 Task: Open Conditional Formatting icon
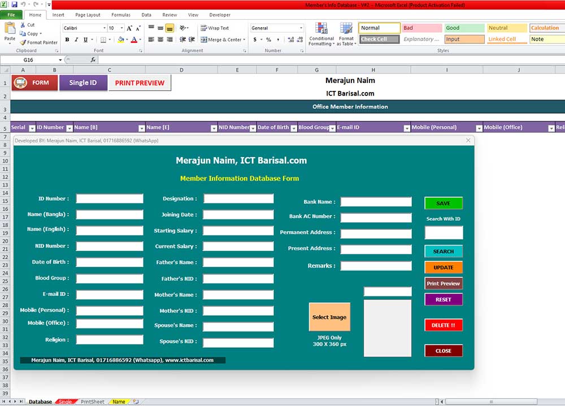[321, 29]
